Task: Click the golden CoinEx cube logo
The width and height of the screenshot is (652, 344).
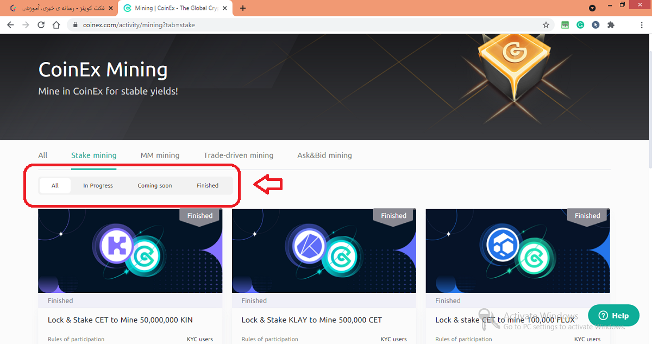Action: 513,68
